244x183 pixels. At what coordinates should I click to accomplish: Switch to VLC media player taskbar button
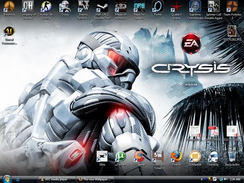tap(56, 180)
